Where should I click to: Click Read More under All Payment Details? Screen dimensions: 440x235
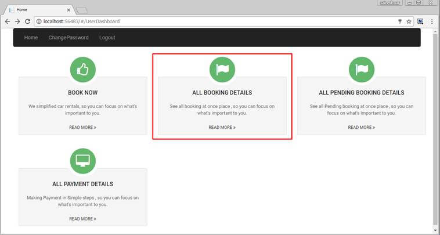tap(83, 219)
